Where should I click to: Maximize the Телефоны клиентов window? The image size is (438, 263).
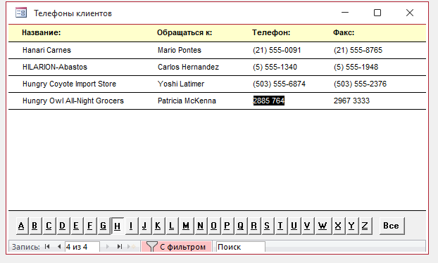pyautogui.click(x=377, y=13)
